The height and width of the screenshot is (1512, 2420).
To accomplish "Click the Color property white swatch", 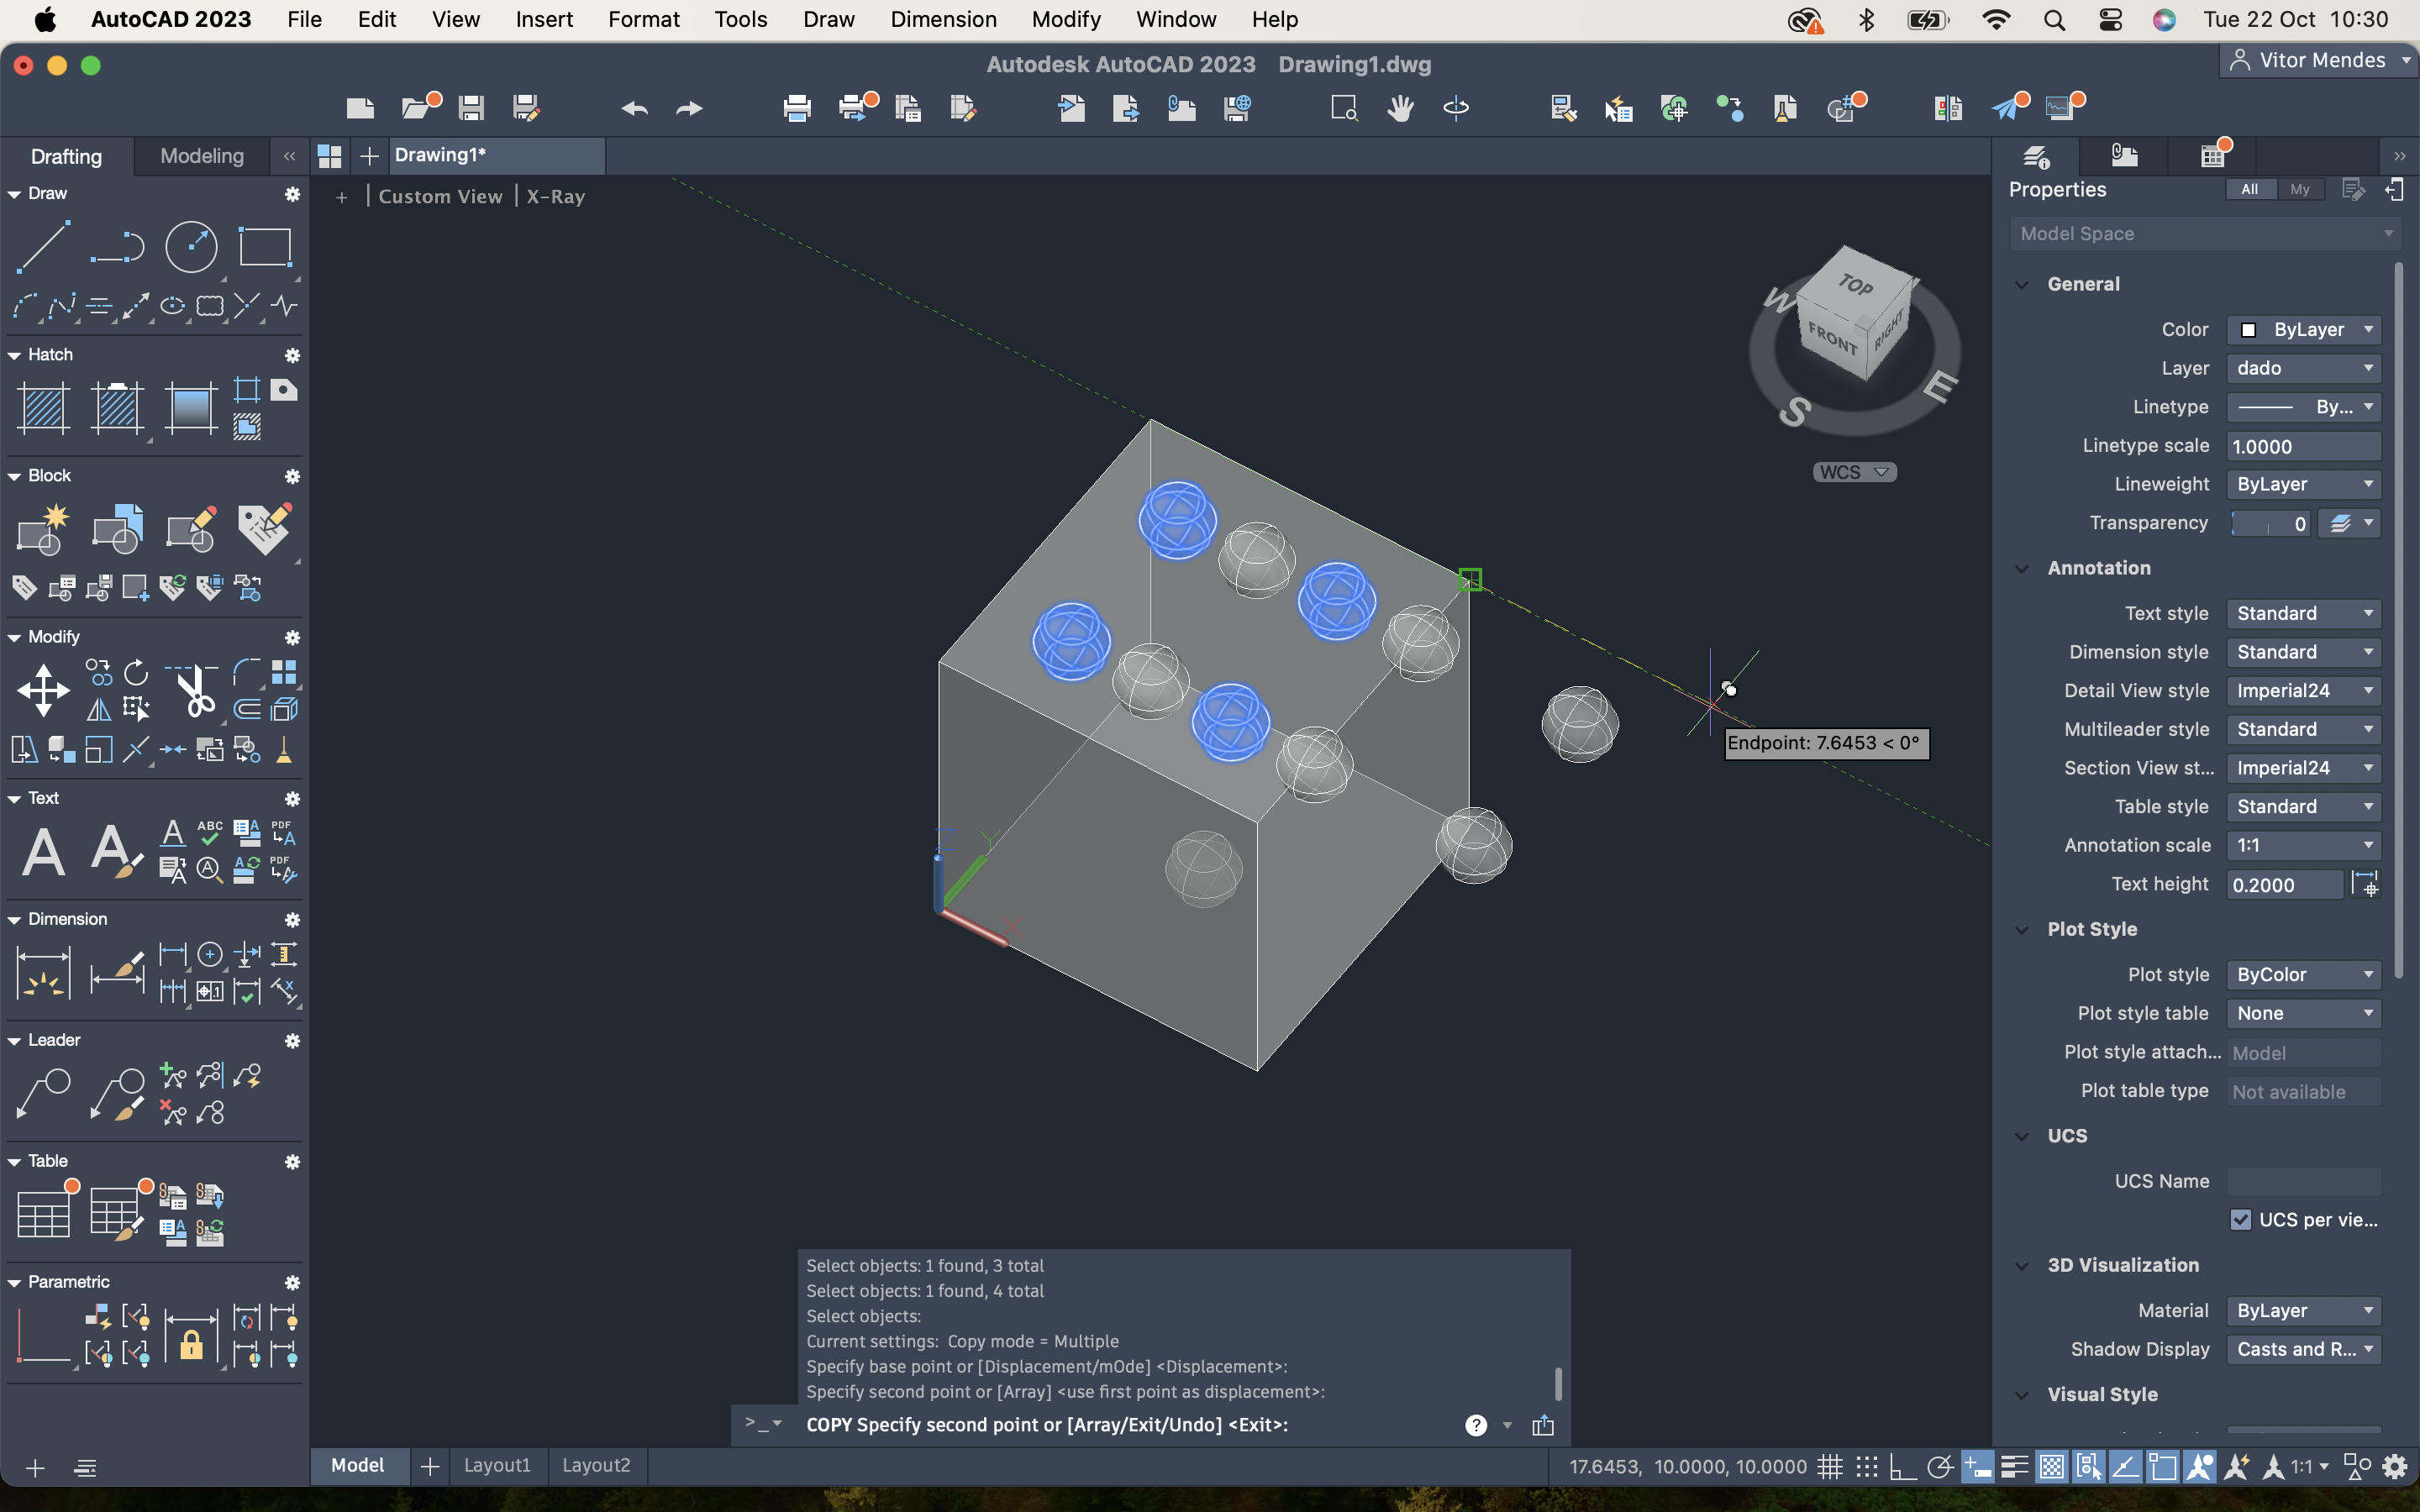I will click(x=2248, y=330).
